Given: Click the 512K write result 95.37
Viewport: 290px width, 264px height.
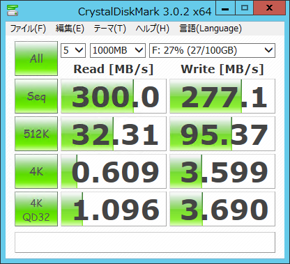Looking at the screenshot, I should pos(222,134).
